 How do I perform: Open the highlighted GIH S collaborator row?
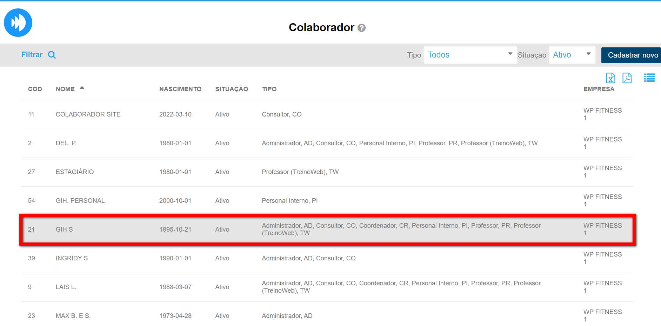[x=64, y=229]
